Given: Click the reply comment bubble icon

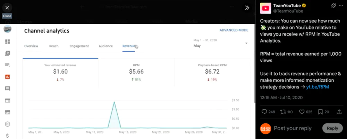Looking at the screenshot, I should [264, 112].
